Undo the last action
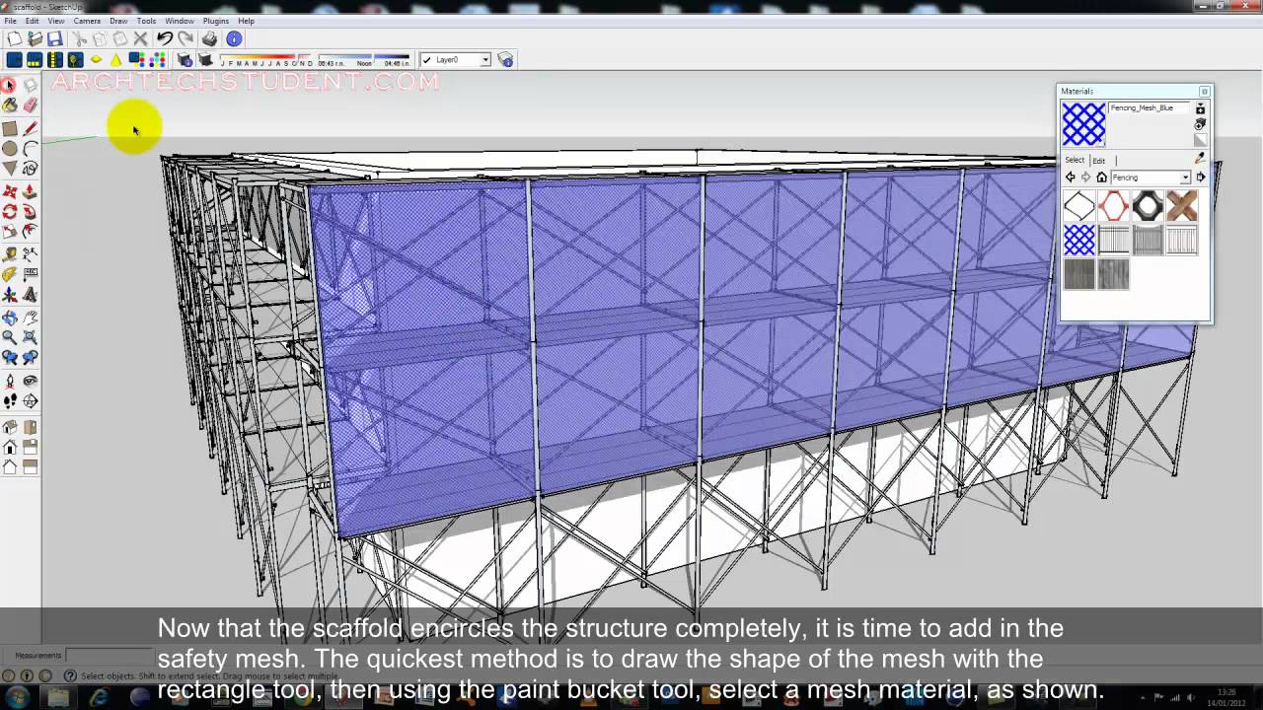This screenshot has height=710, width=1263. (164, 39)
